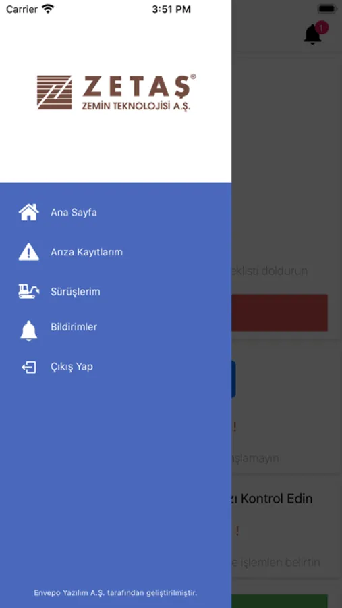Tap the Envepo Yazılım A.Ş. footer text
Viewport: 342px width, 608px height.
click(x=115, y=593)
